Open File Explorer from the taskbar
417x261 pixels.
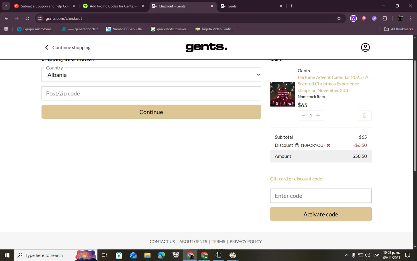(x=147, y=255)
